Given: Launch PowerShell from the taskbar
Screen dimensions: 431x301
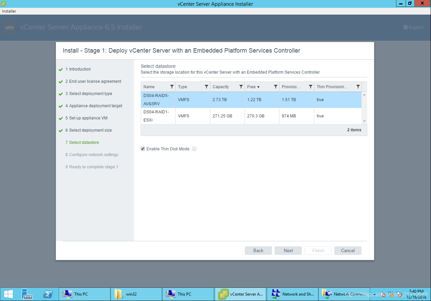Looking at the screenshot, I should pos(48,294).
